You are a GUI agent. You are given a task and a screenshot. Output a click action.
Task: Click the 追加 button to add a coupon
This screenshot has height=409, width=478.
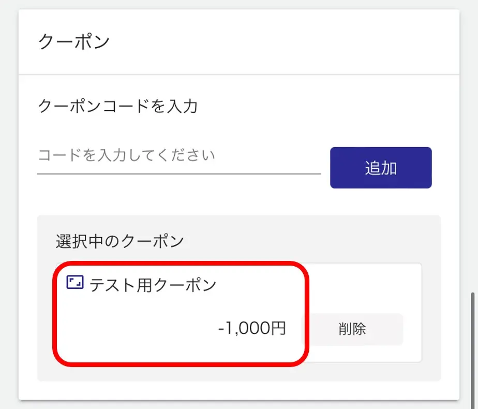click(381, 167)
